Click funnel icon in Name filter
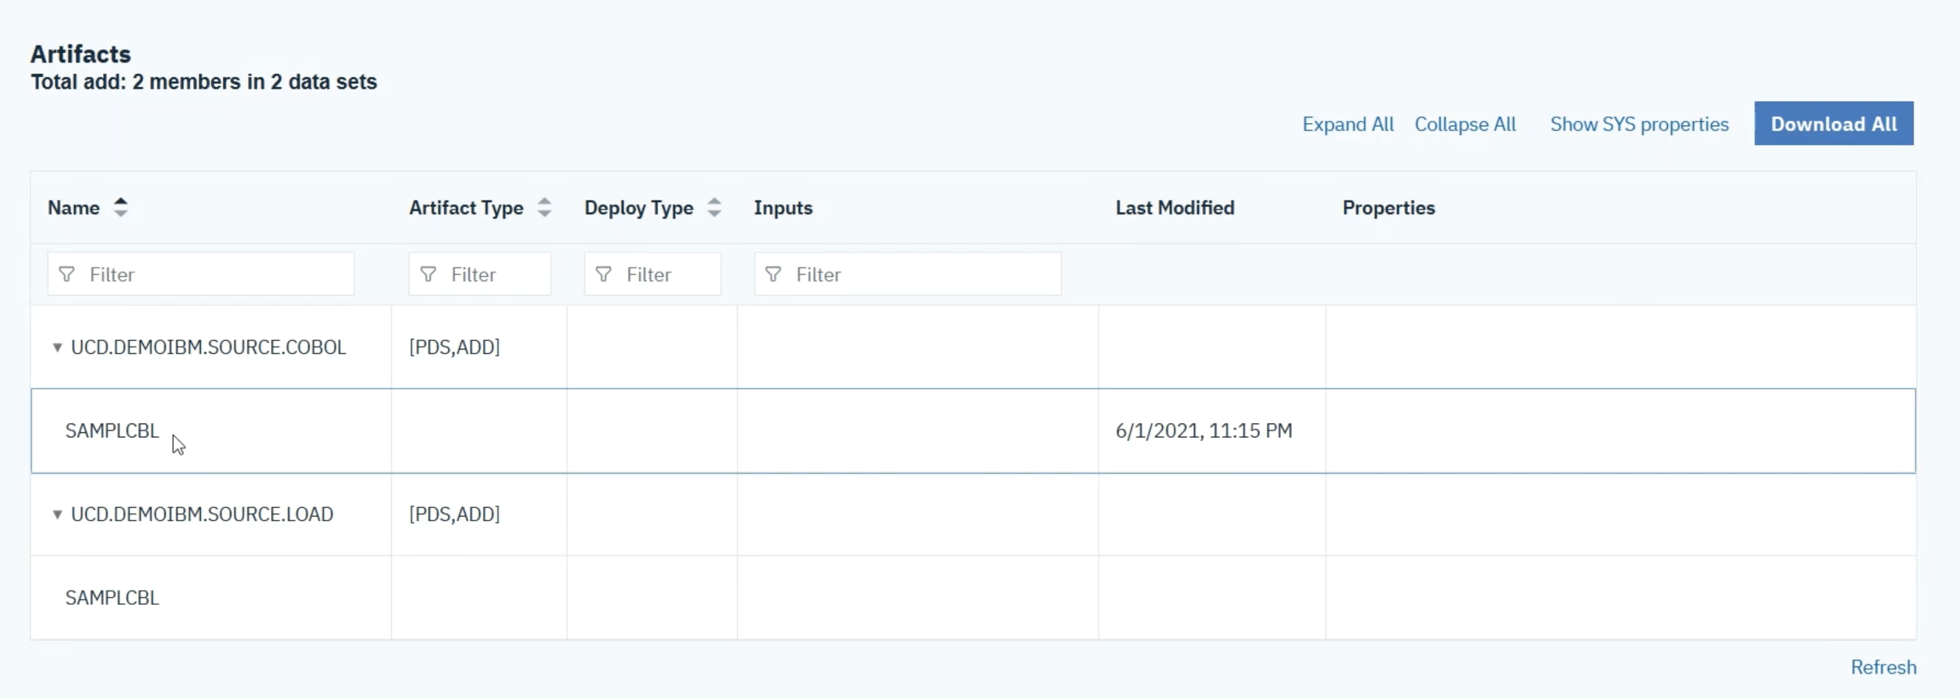Image resolution: width=1960 pixels, height=699 pixels. point(67,275)
